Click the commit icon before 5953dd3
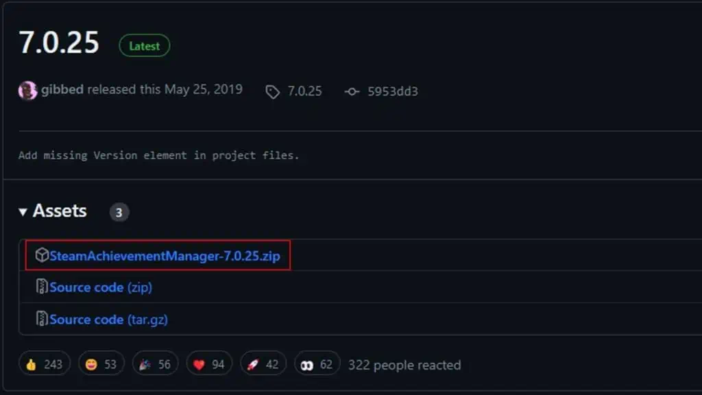The image size is (702, 395). click(x=352, y=92)
